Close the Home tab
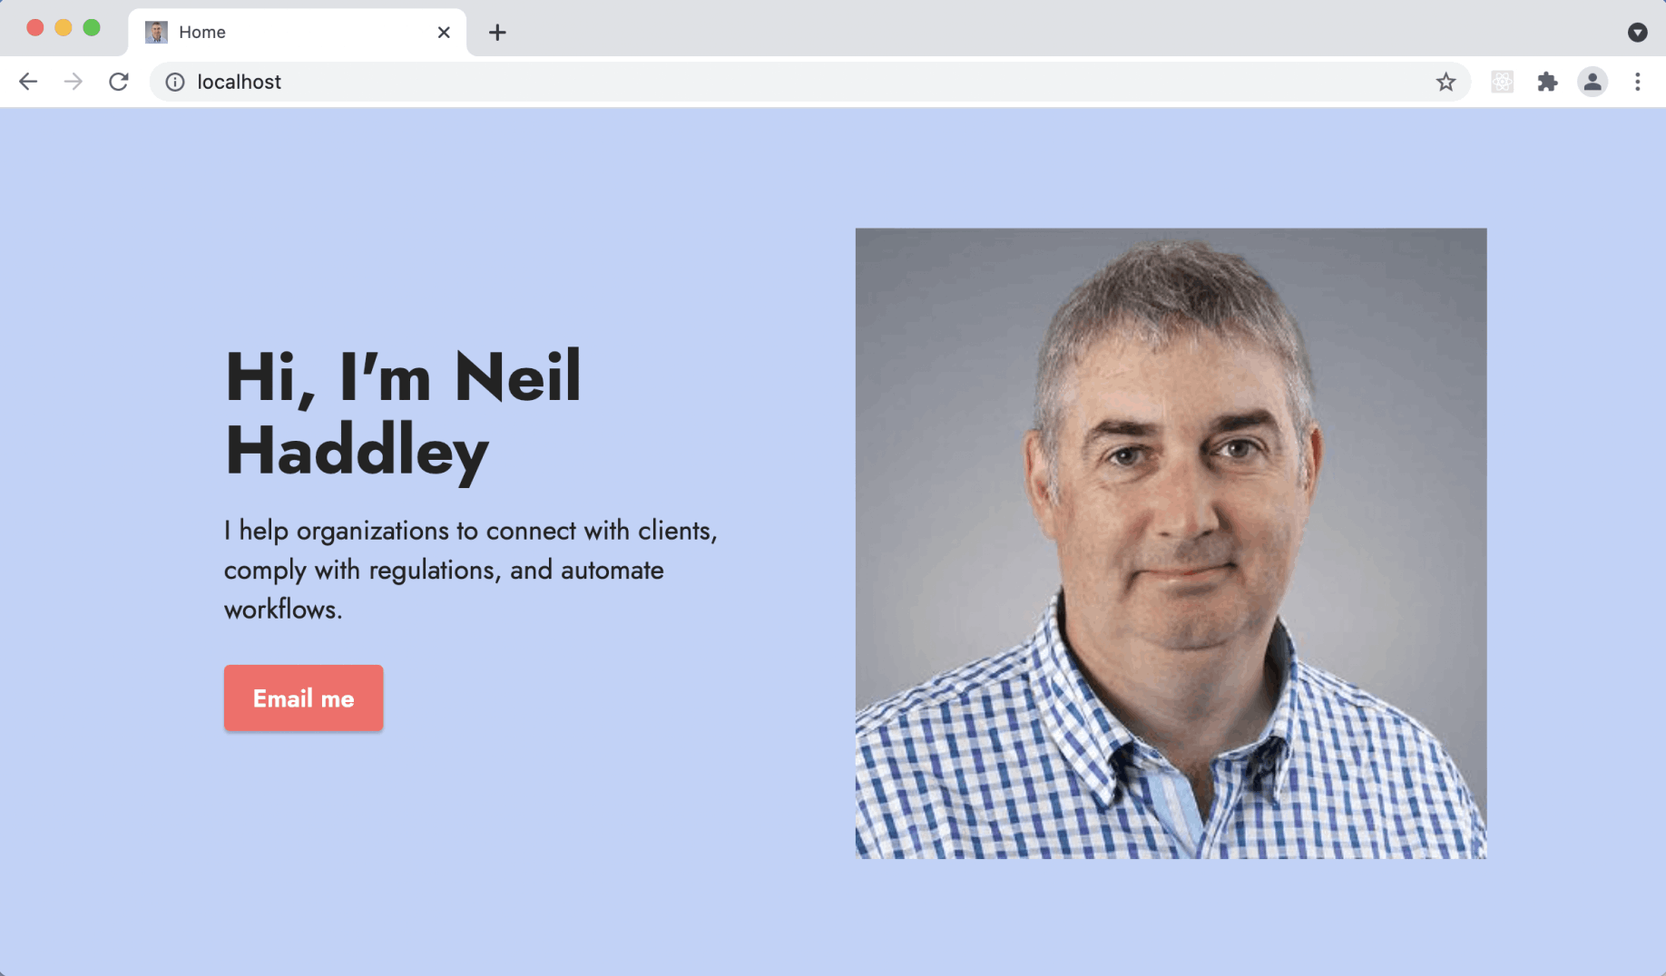 tap(444, 33)
